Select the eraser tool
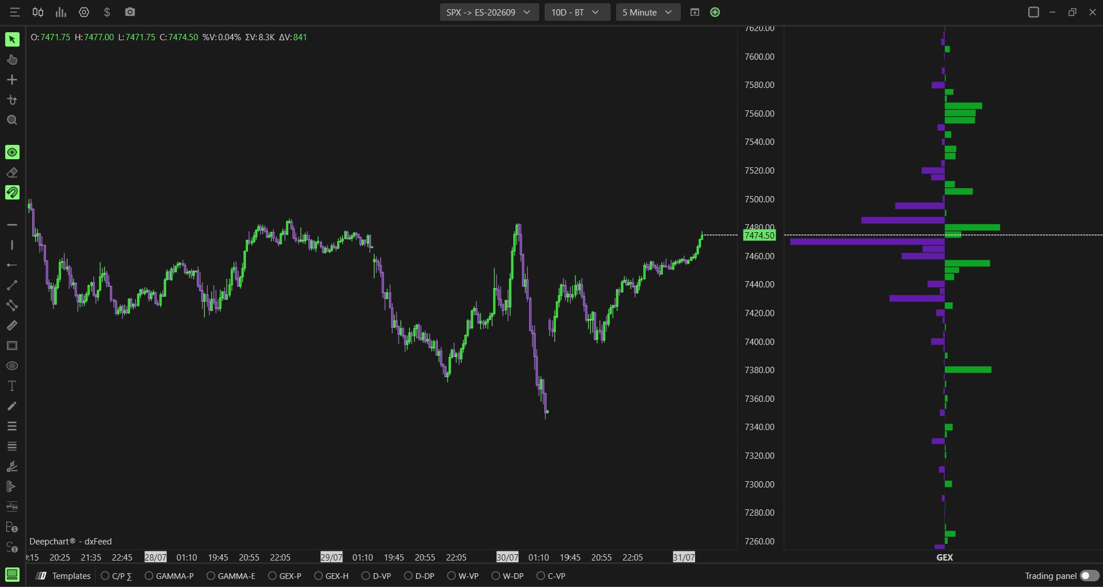This screenshot has width=1103, height=587. tap(12, 172)
